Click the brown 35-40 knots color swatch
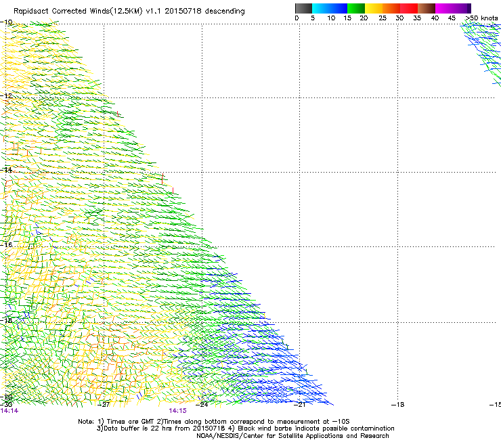 click(x=427, y=8)
